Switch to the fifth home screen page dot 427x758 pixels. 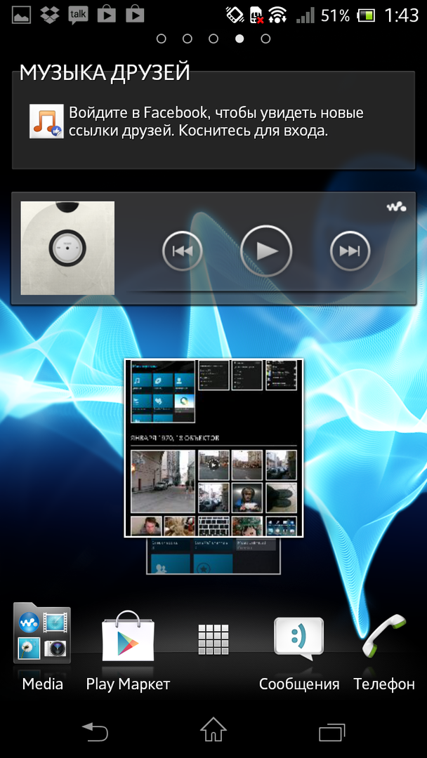point(265,39)
